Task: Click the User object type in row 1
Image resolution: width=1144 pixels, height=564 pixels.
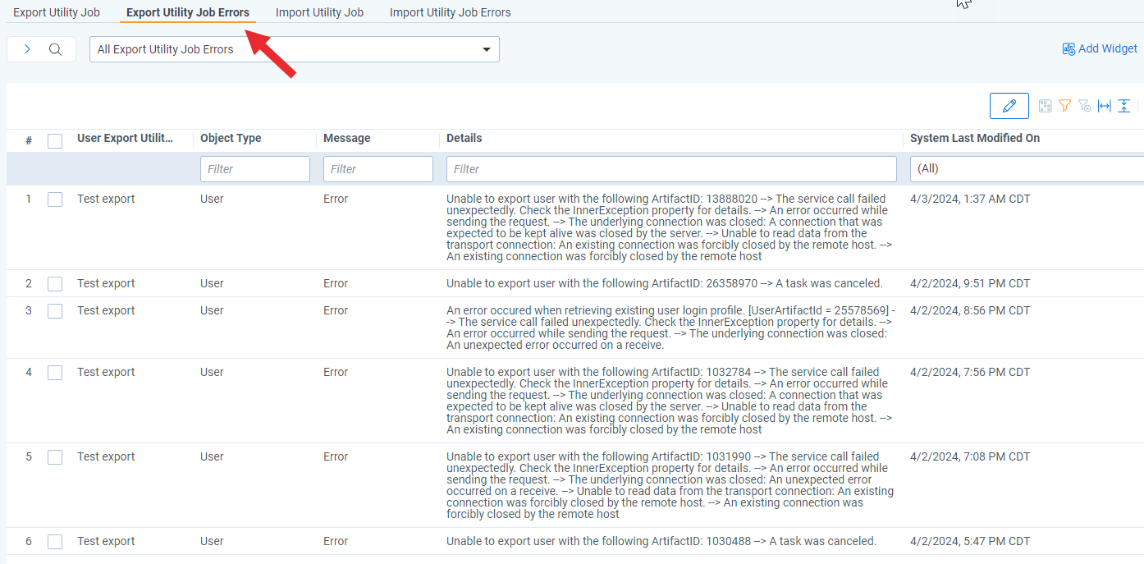Action: [212, 199]
